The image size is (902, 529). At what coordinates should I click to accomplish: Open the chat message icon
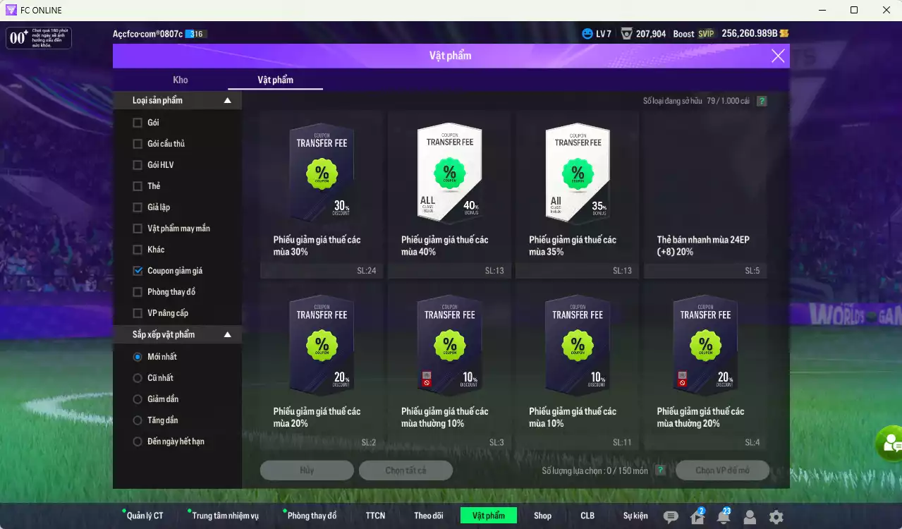[x=671, y=517]
